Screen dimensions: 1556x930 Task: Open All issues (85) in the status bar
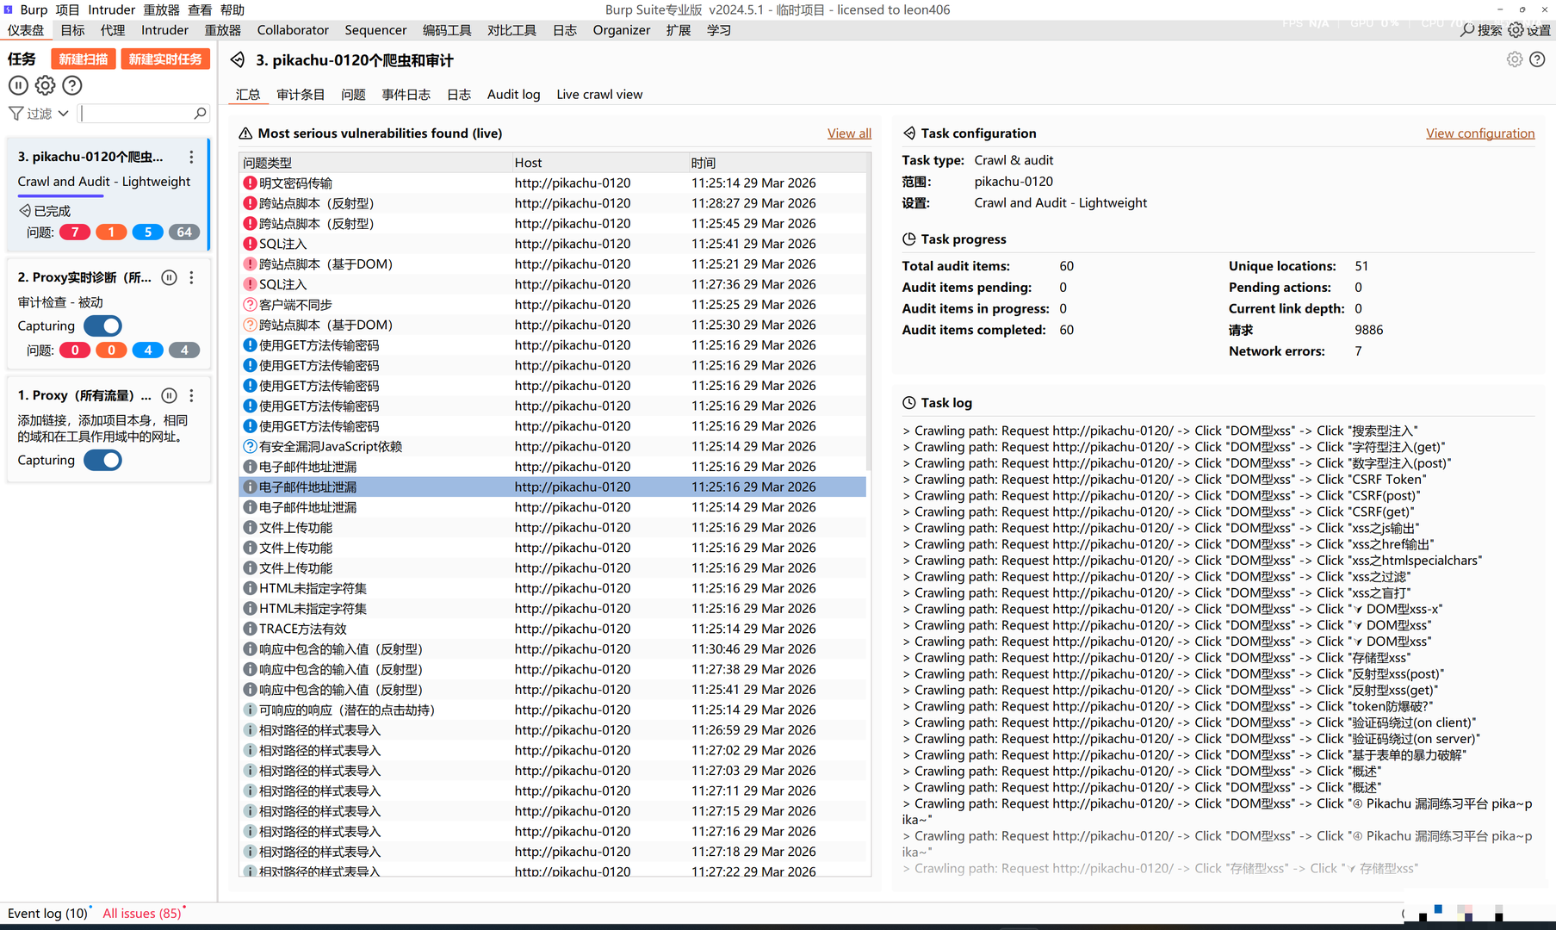click(x=142, y=913)
